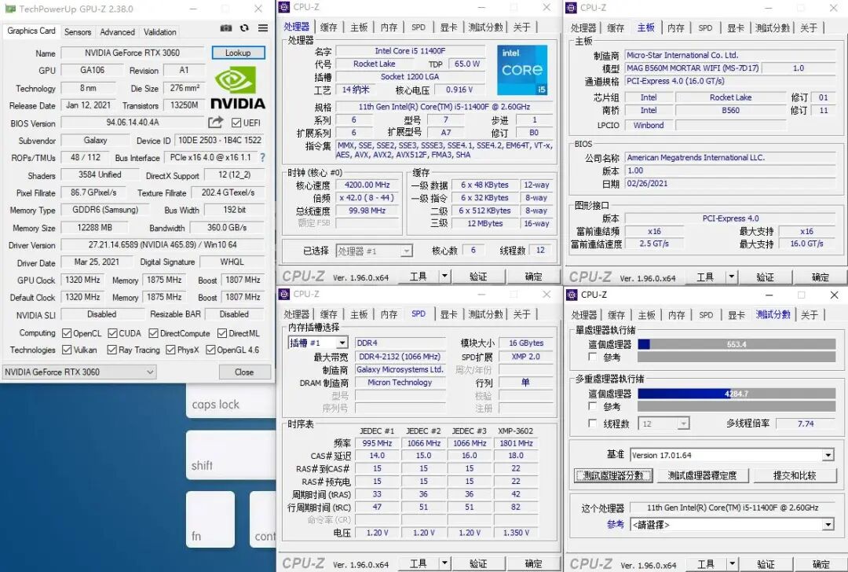848x572 pixels.
Task: Open the 缓存 tab in the processor window
Action: coord(328,27)
